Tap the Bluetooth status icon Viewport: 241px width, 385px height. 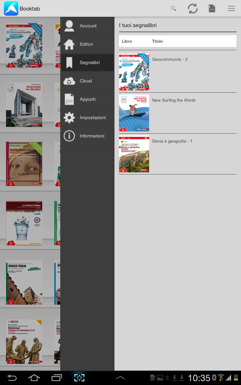point(214,378)
